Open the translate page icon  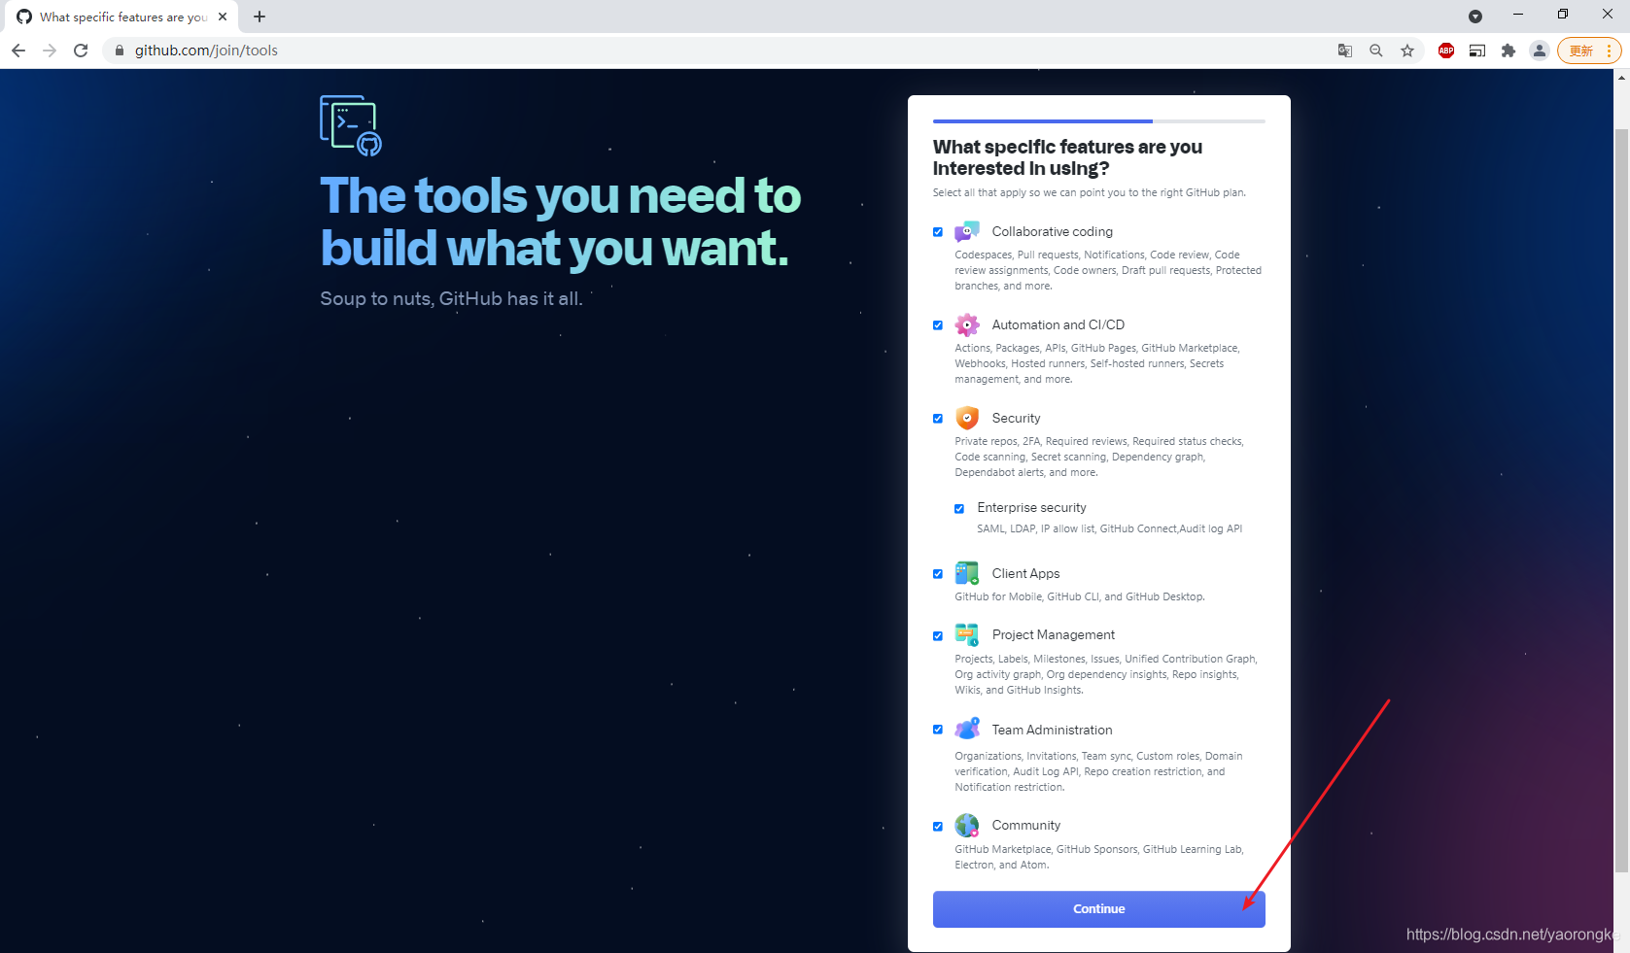[1345, 51]
